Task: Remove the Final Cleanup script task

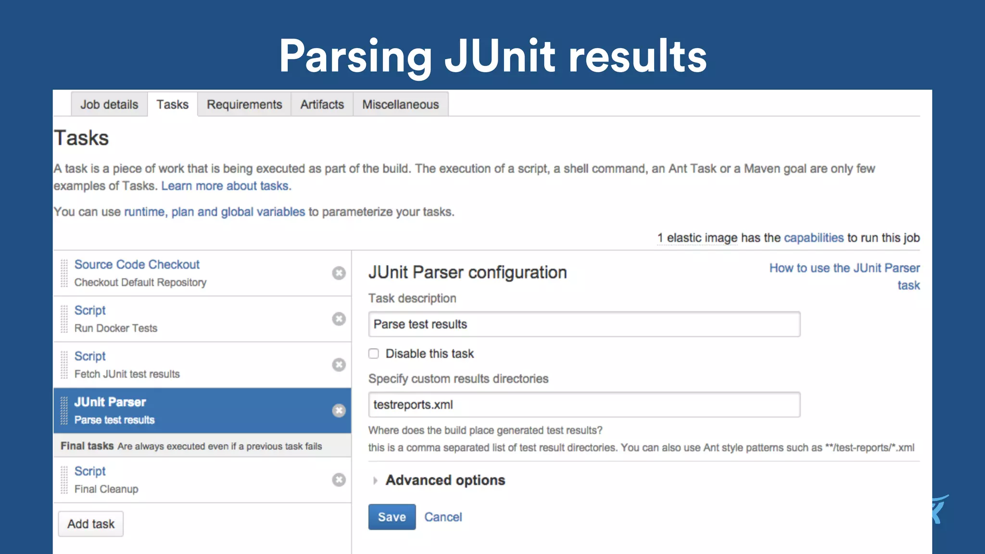Action: pyautogui.click(x=339, y=479)
